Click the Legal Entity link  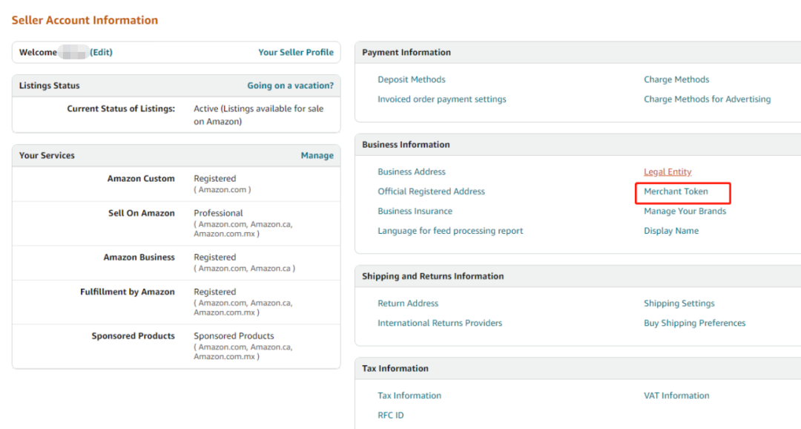[667, 171]
